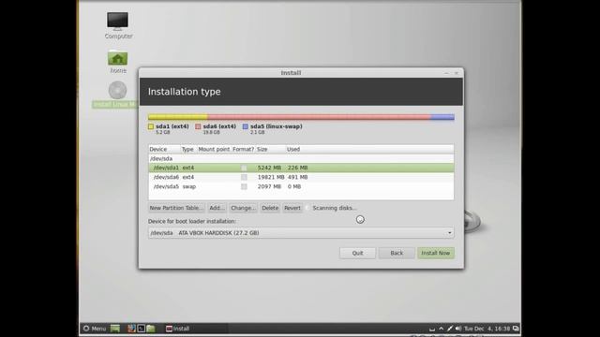This screenshot has width=600, height=337.
Task: Open the Mint Menu in the panel
Action: coord(95,329)
